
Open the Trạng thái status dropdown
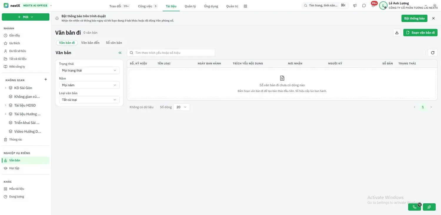coord(89,70)
